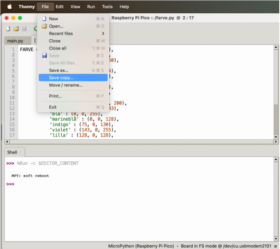This screenshot has height=249, width=280.
Task: Click the Save floppy disk toolbar icon
Action: pos(24,29)
